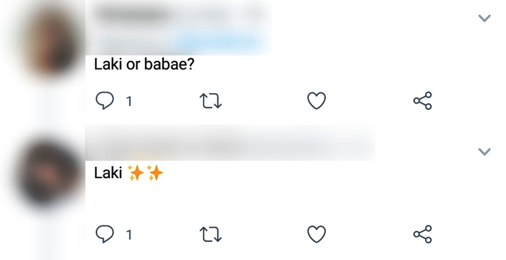Reply to the 'Laki or babae?' tweet
This screenshot has width=506, height=260.
pos(105,101)
